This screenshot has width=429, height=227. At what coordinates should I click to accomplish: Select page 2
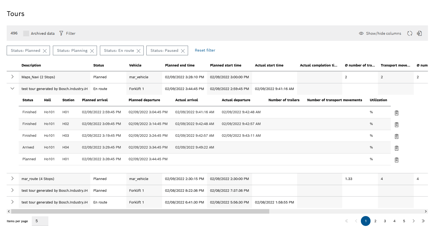point(375,221)
